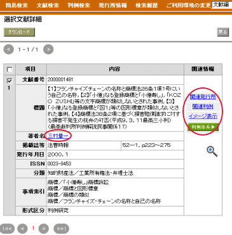Screen dimensions: 232x235
Task: Open the 検索履歴 menu item
Action: (147, 5)
